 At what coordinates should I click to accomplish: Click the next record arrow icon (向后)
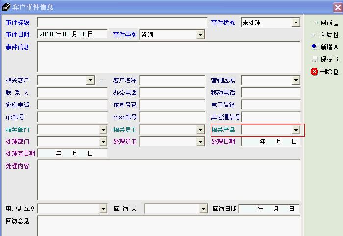tap(315, 35)
